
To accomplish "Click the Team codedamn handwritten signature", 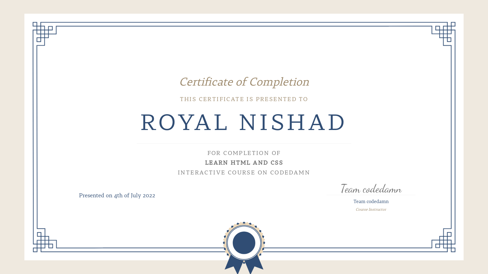I will point(371,189).
